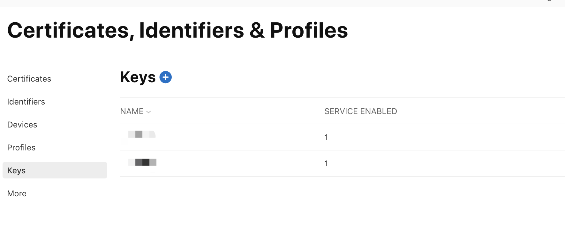Toggle the NAME column sort chevron
Screen dimensions: 565x239
click(148, 112)
